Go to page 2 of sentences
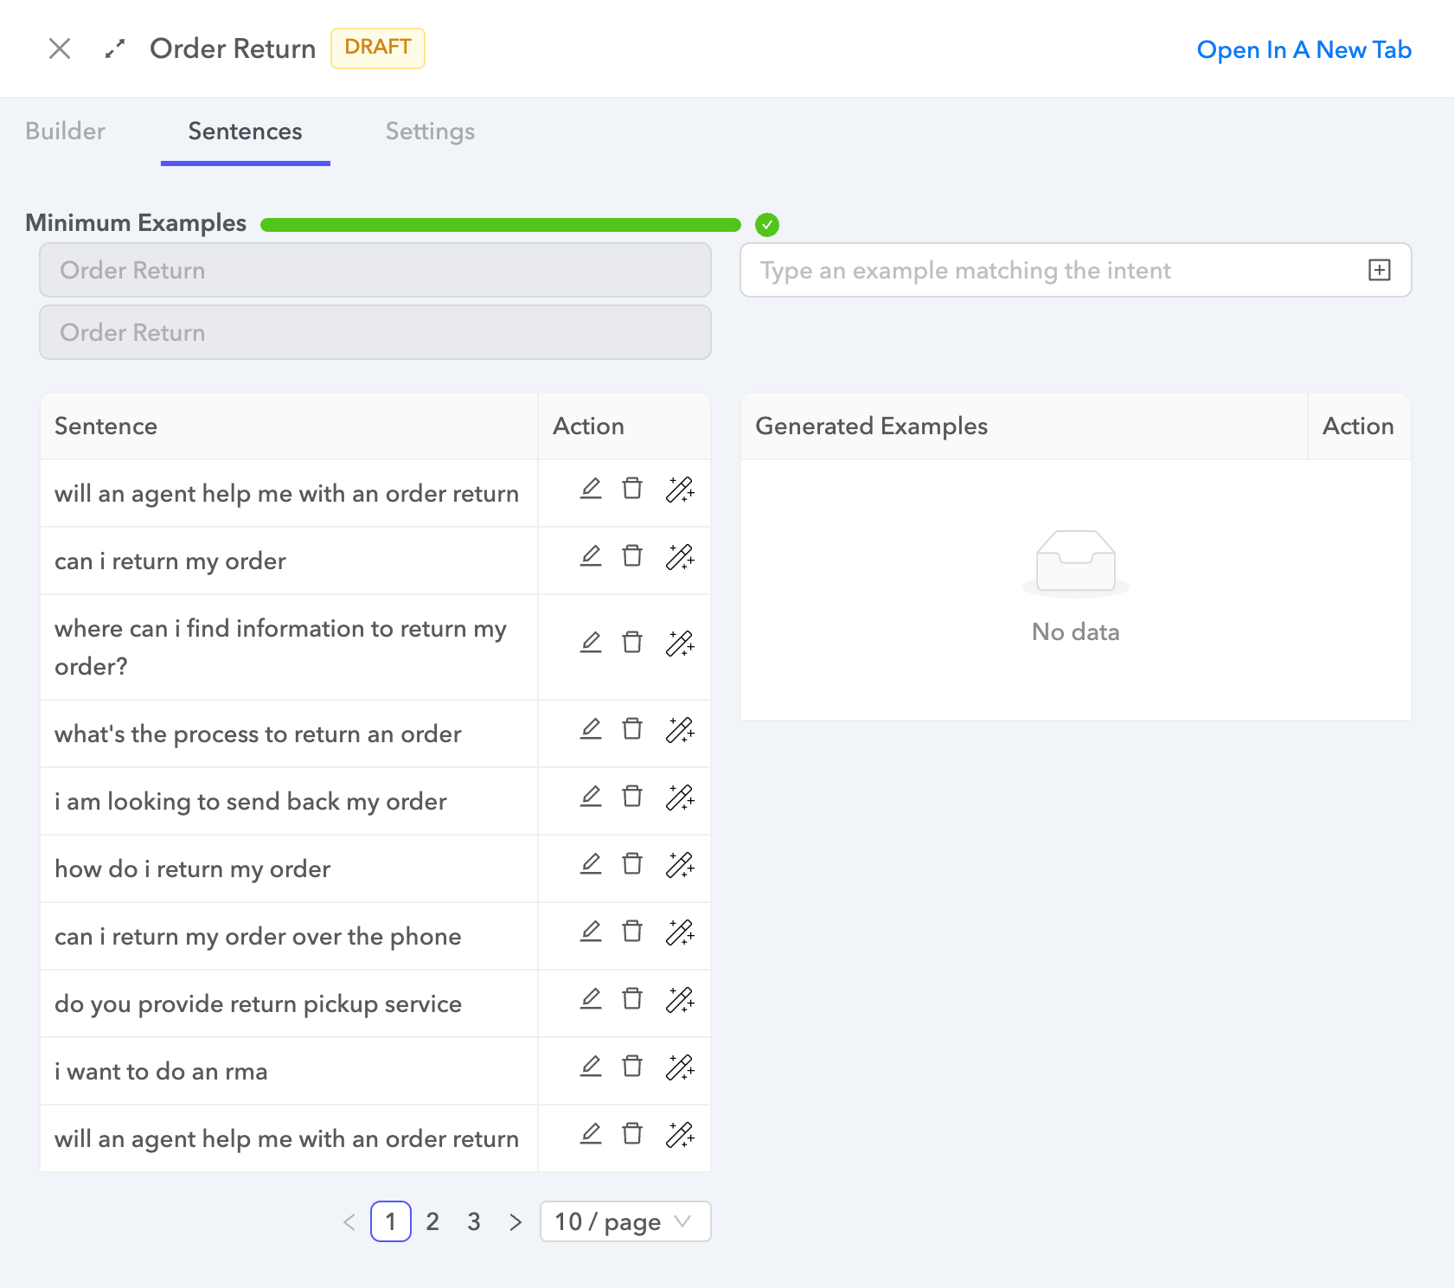Screen dimensions: 1454x1288 (432, 1221)
